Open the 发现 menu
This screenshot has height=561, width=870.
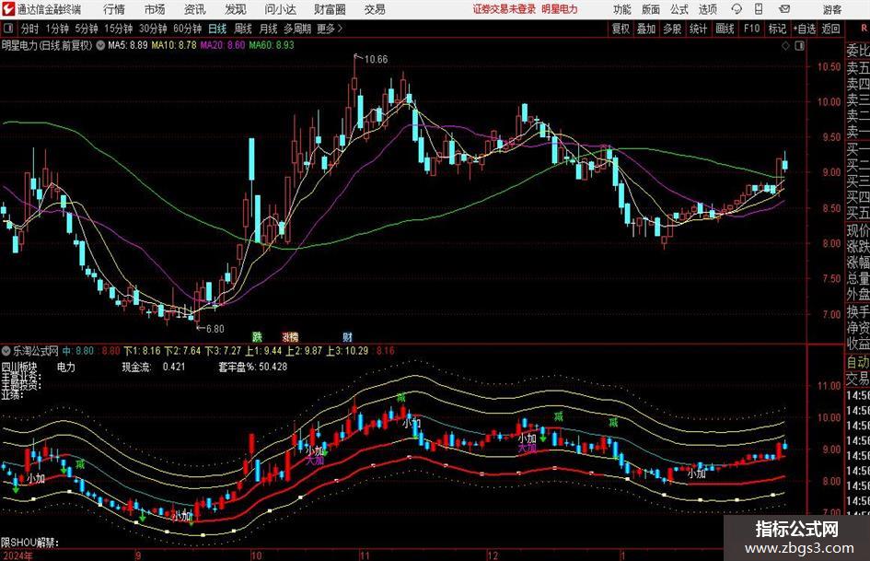(236, 9)
